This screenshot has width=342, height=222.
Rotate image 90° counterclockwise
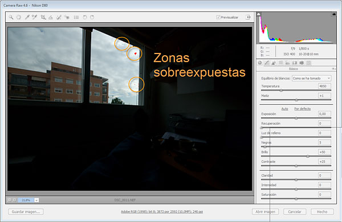(85, 17)
